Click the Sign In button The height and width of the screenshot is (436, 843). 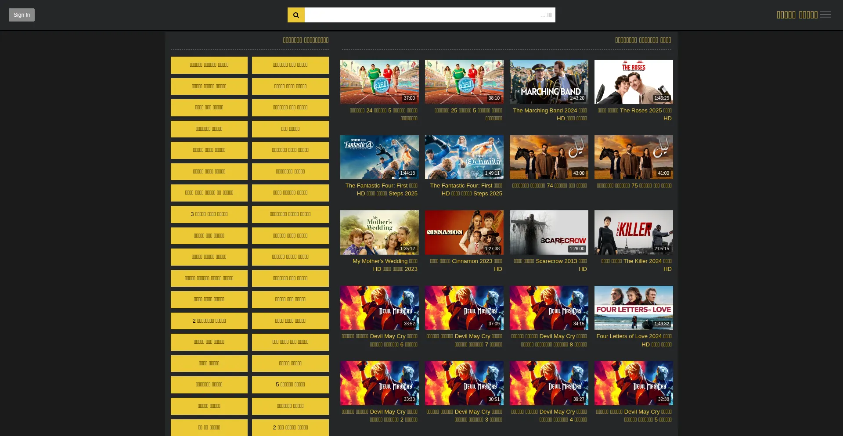click(22, 15)
